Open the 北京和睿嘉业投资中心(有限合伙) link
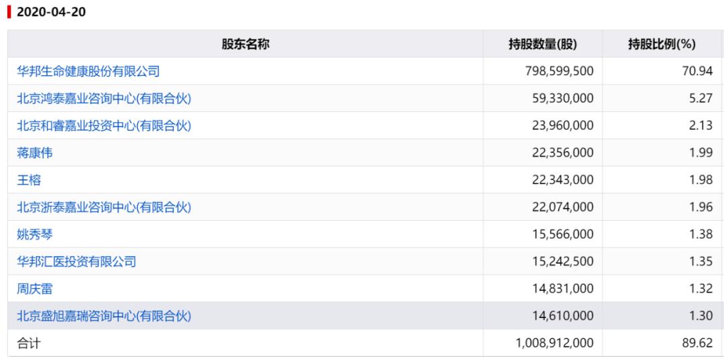This screenshot has height=357, width=724. pos(104,125)
